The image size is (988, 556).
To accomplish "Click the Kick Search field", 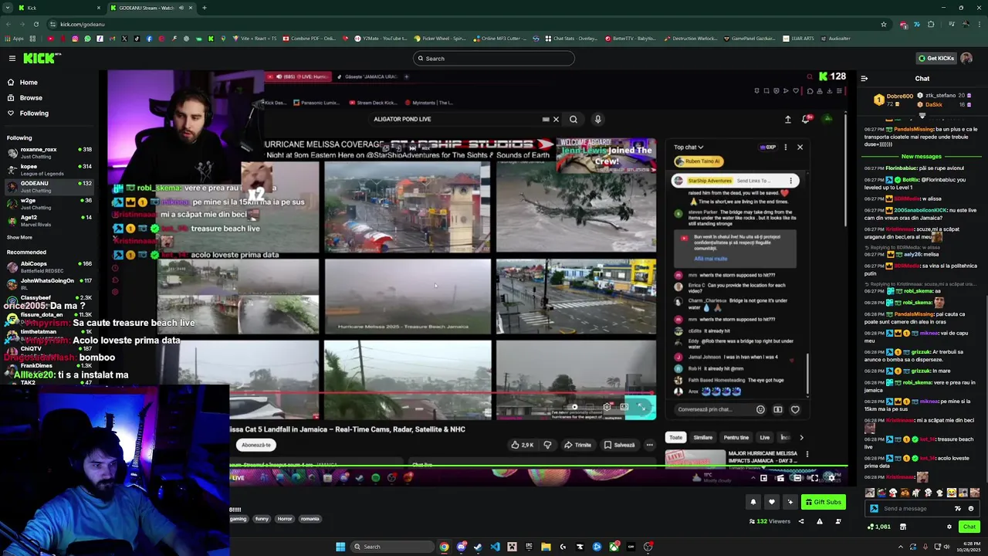I will click(x=494, y=58).
